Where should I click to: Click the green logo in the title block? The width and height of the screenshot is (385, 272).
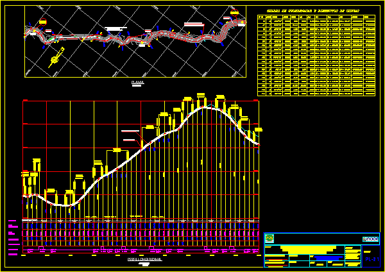(x=269, y=239)
